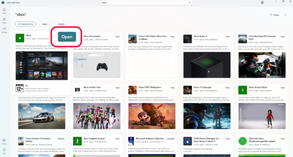This screenshot has height=157, width=293.
Task: Open the Xbox app with Open button
Action: click(67, 37)
